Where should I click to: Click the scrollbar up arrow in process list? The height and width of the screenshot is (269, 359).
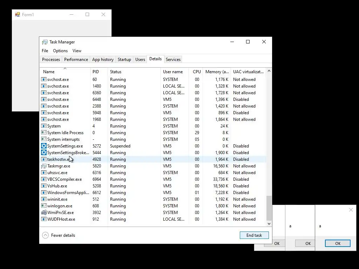[x=269, y=71]
